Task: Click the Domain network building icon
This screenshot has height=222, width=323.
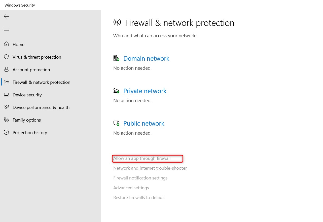Action: click(116, 58)
